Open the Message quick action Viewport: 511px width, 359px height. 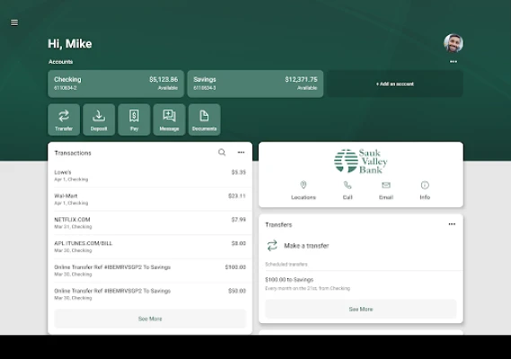pos(169,119)
